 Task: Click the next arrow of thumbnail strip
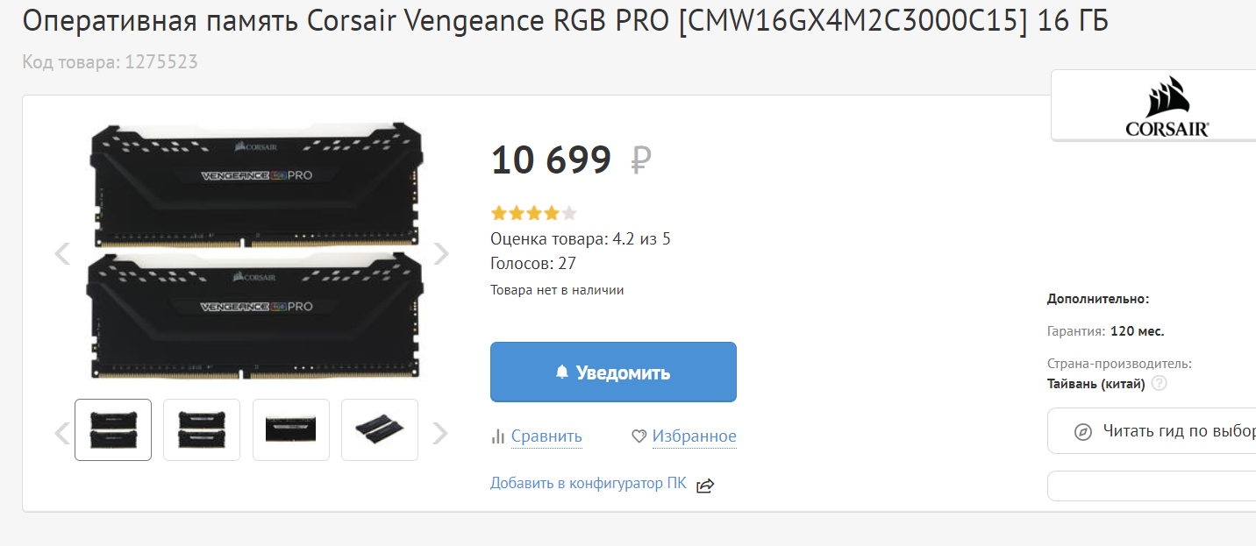[441, 433]
